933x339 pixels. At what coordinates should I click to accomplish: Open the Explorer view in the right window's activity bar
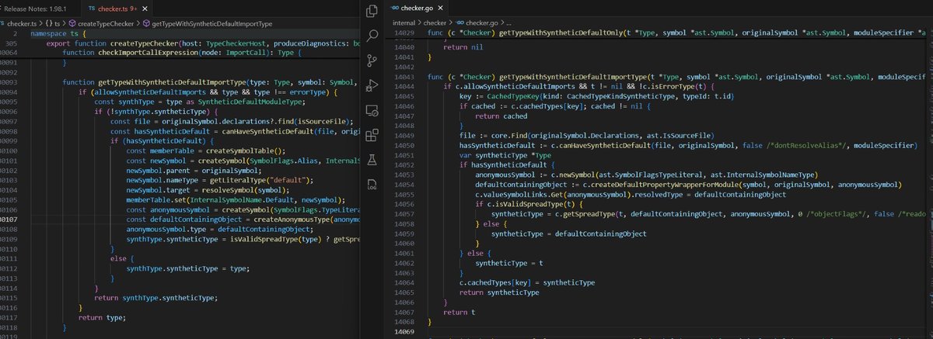coord(372,10)
